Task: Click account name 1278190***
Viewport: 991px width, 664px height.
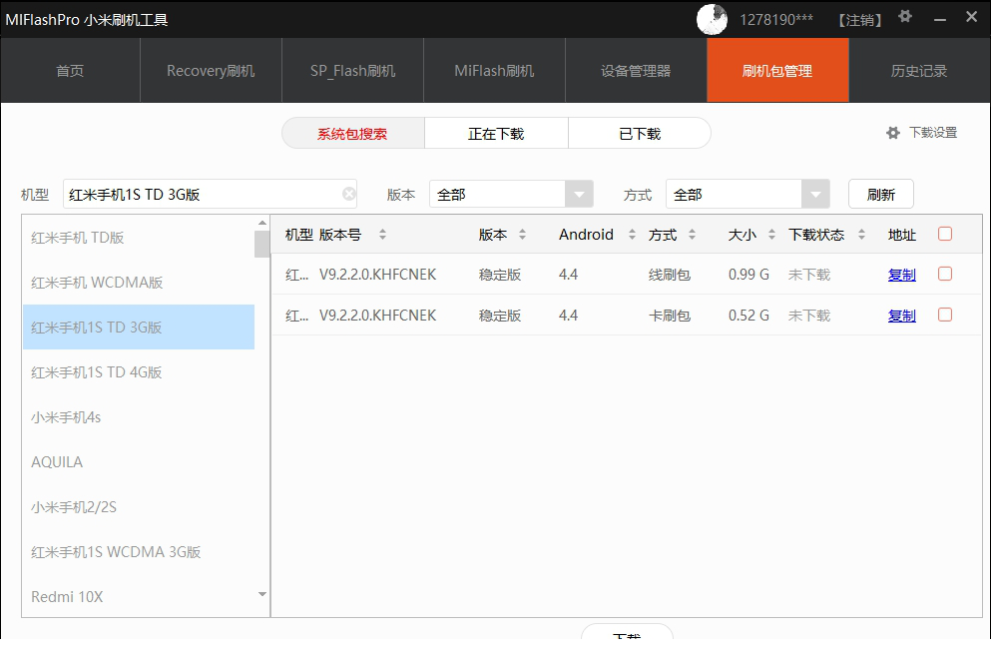Action: click(776, 20)
